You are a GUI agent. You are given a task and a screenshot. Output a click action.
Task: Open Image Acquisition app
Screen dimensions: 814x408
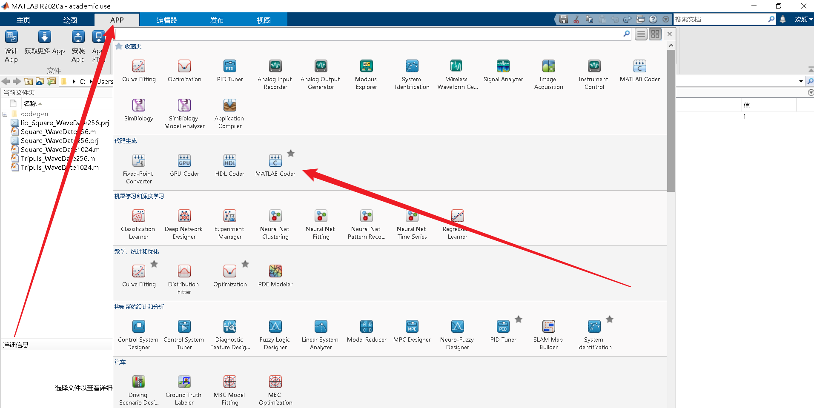pyautogui.click(x=548, y=74)
